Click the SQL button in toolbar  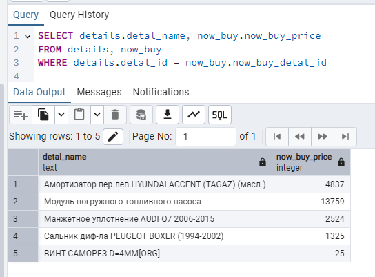220,115
